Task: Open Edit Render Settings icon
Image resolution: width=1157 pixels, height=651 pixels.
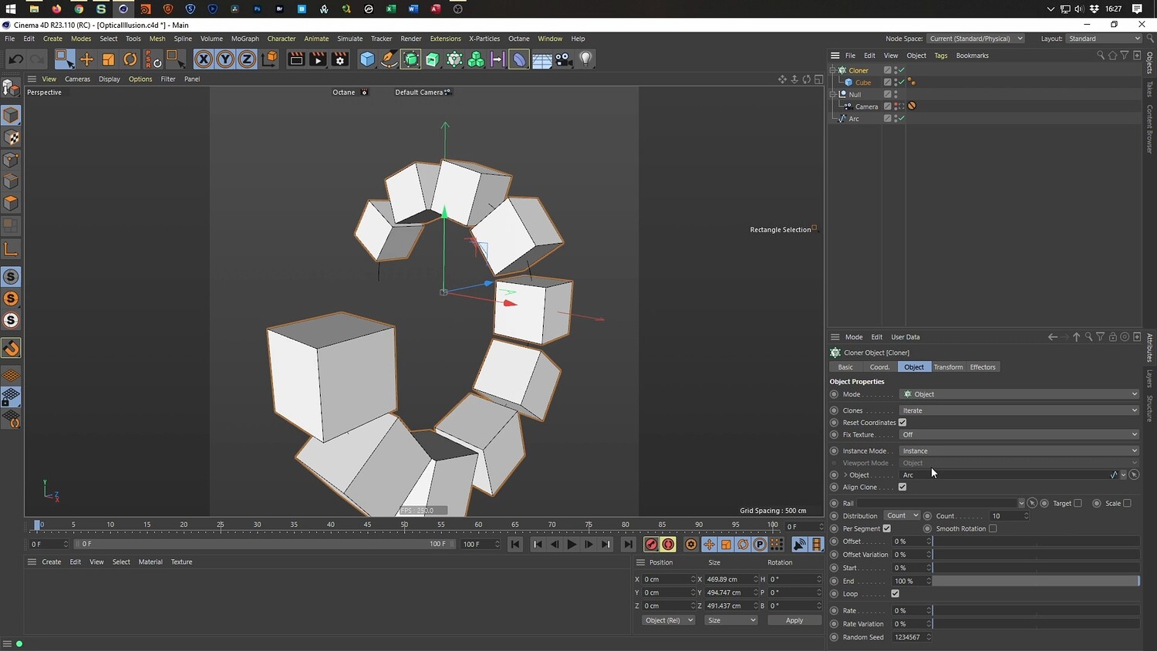Action: click(x=340, y=59)
